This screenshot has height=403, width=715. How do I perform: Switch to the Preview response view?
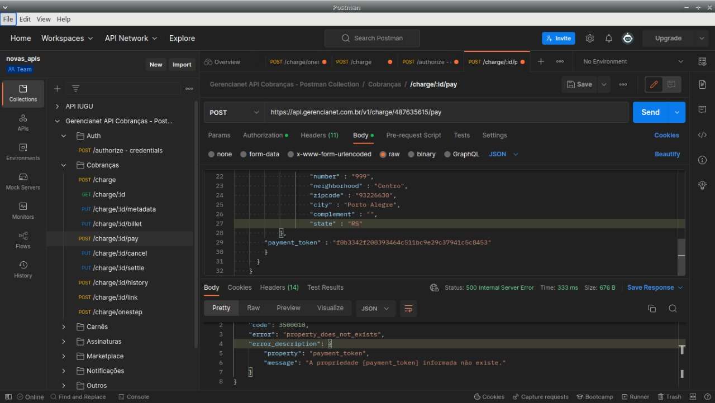coord(288,308)
